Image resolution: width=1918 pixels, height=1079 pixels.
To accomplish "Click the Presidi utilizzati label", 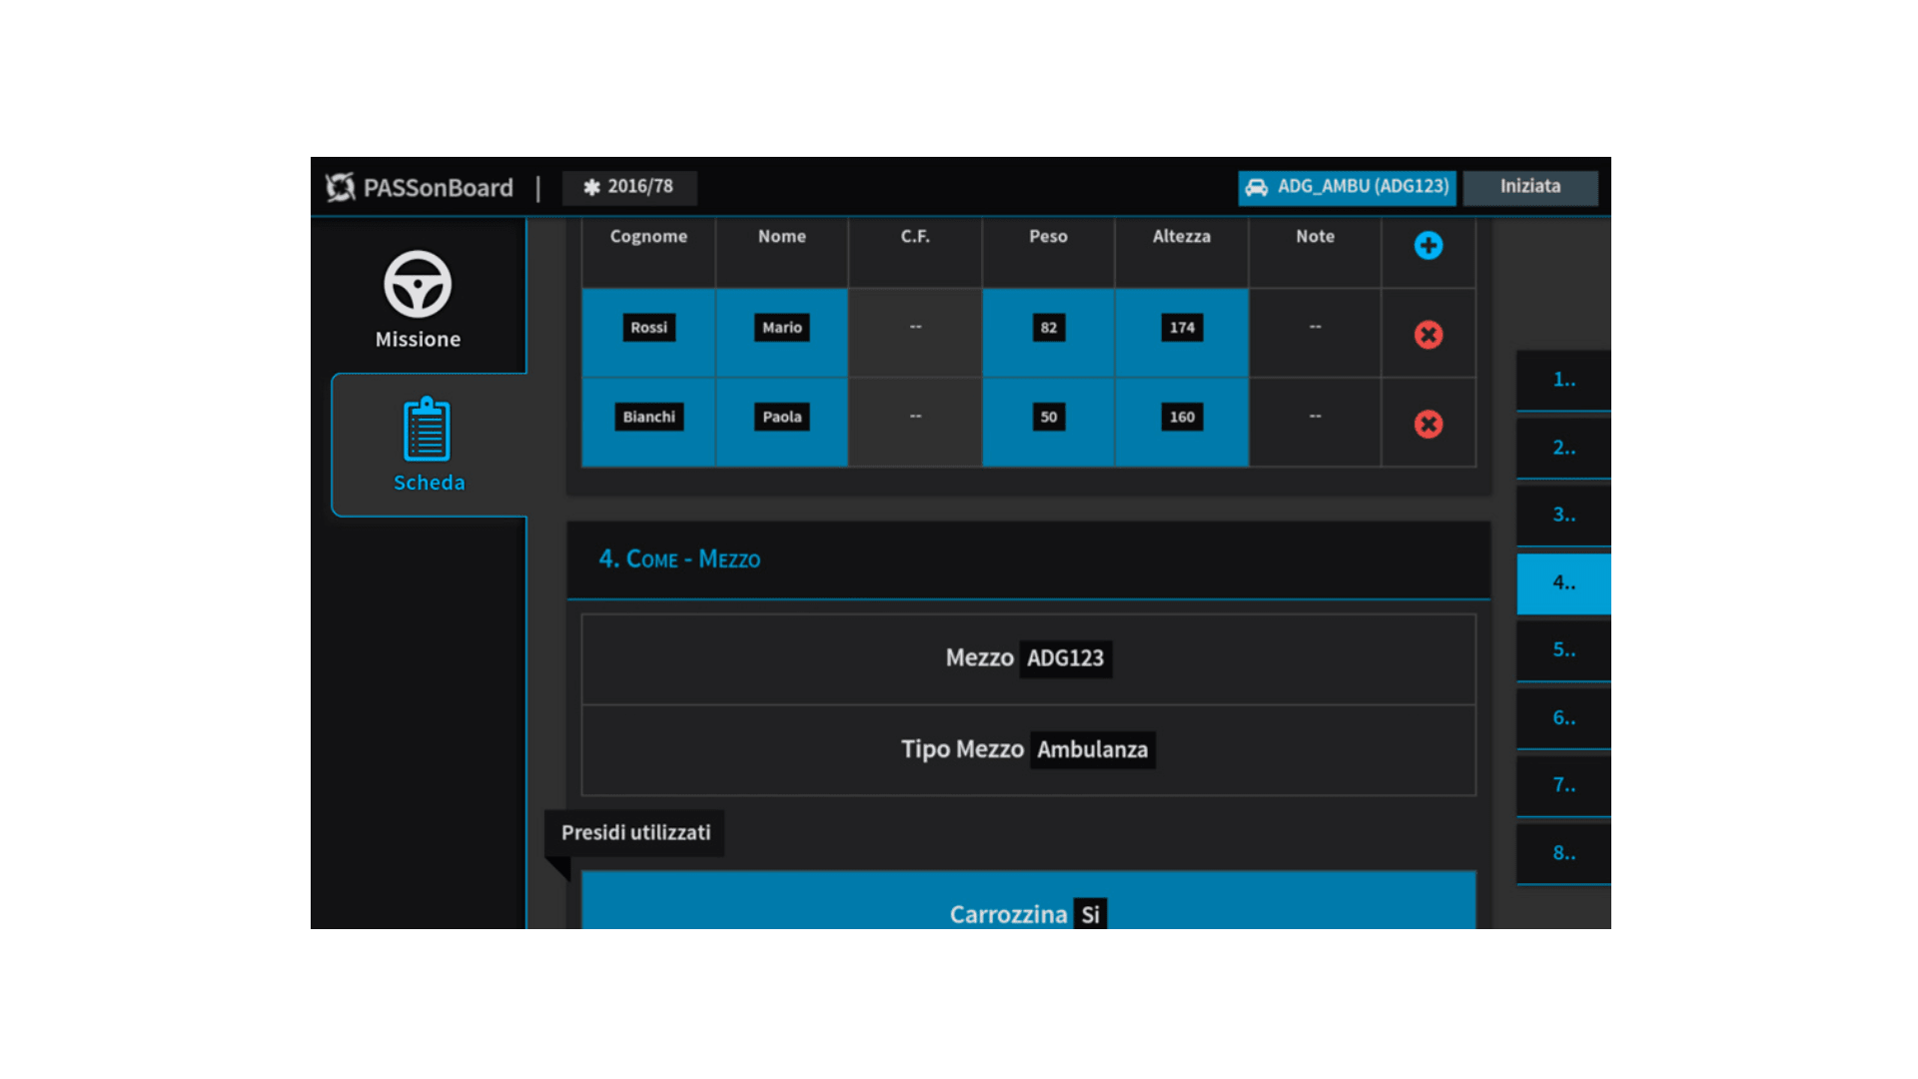I will 635,832.
